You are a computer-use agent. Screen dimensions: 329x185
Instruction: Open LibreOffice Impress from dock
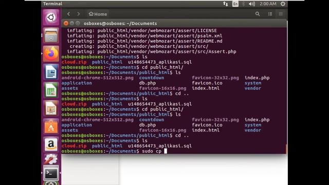51,108
